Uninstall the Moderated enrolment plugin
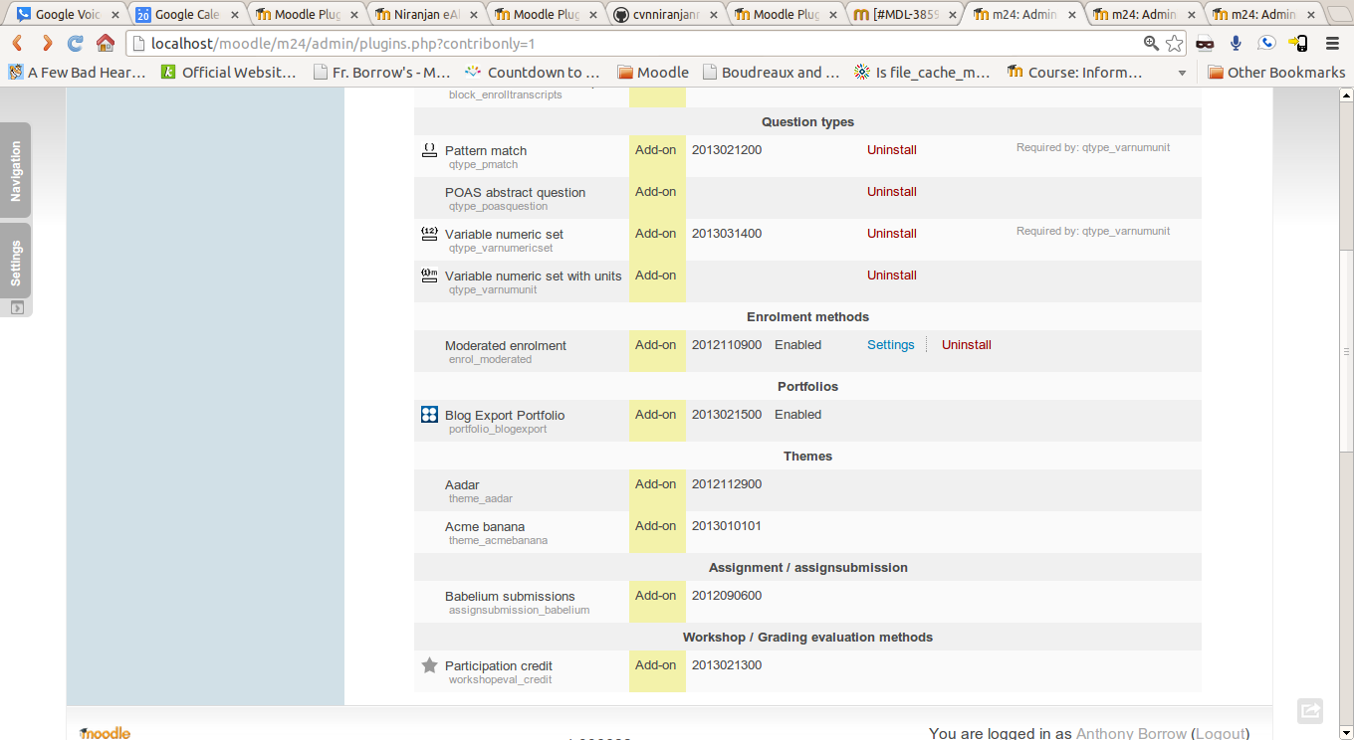The image size is (1354, 740). (967, 345)
